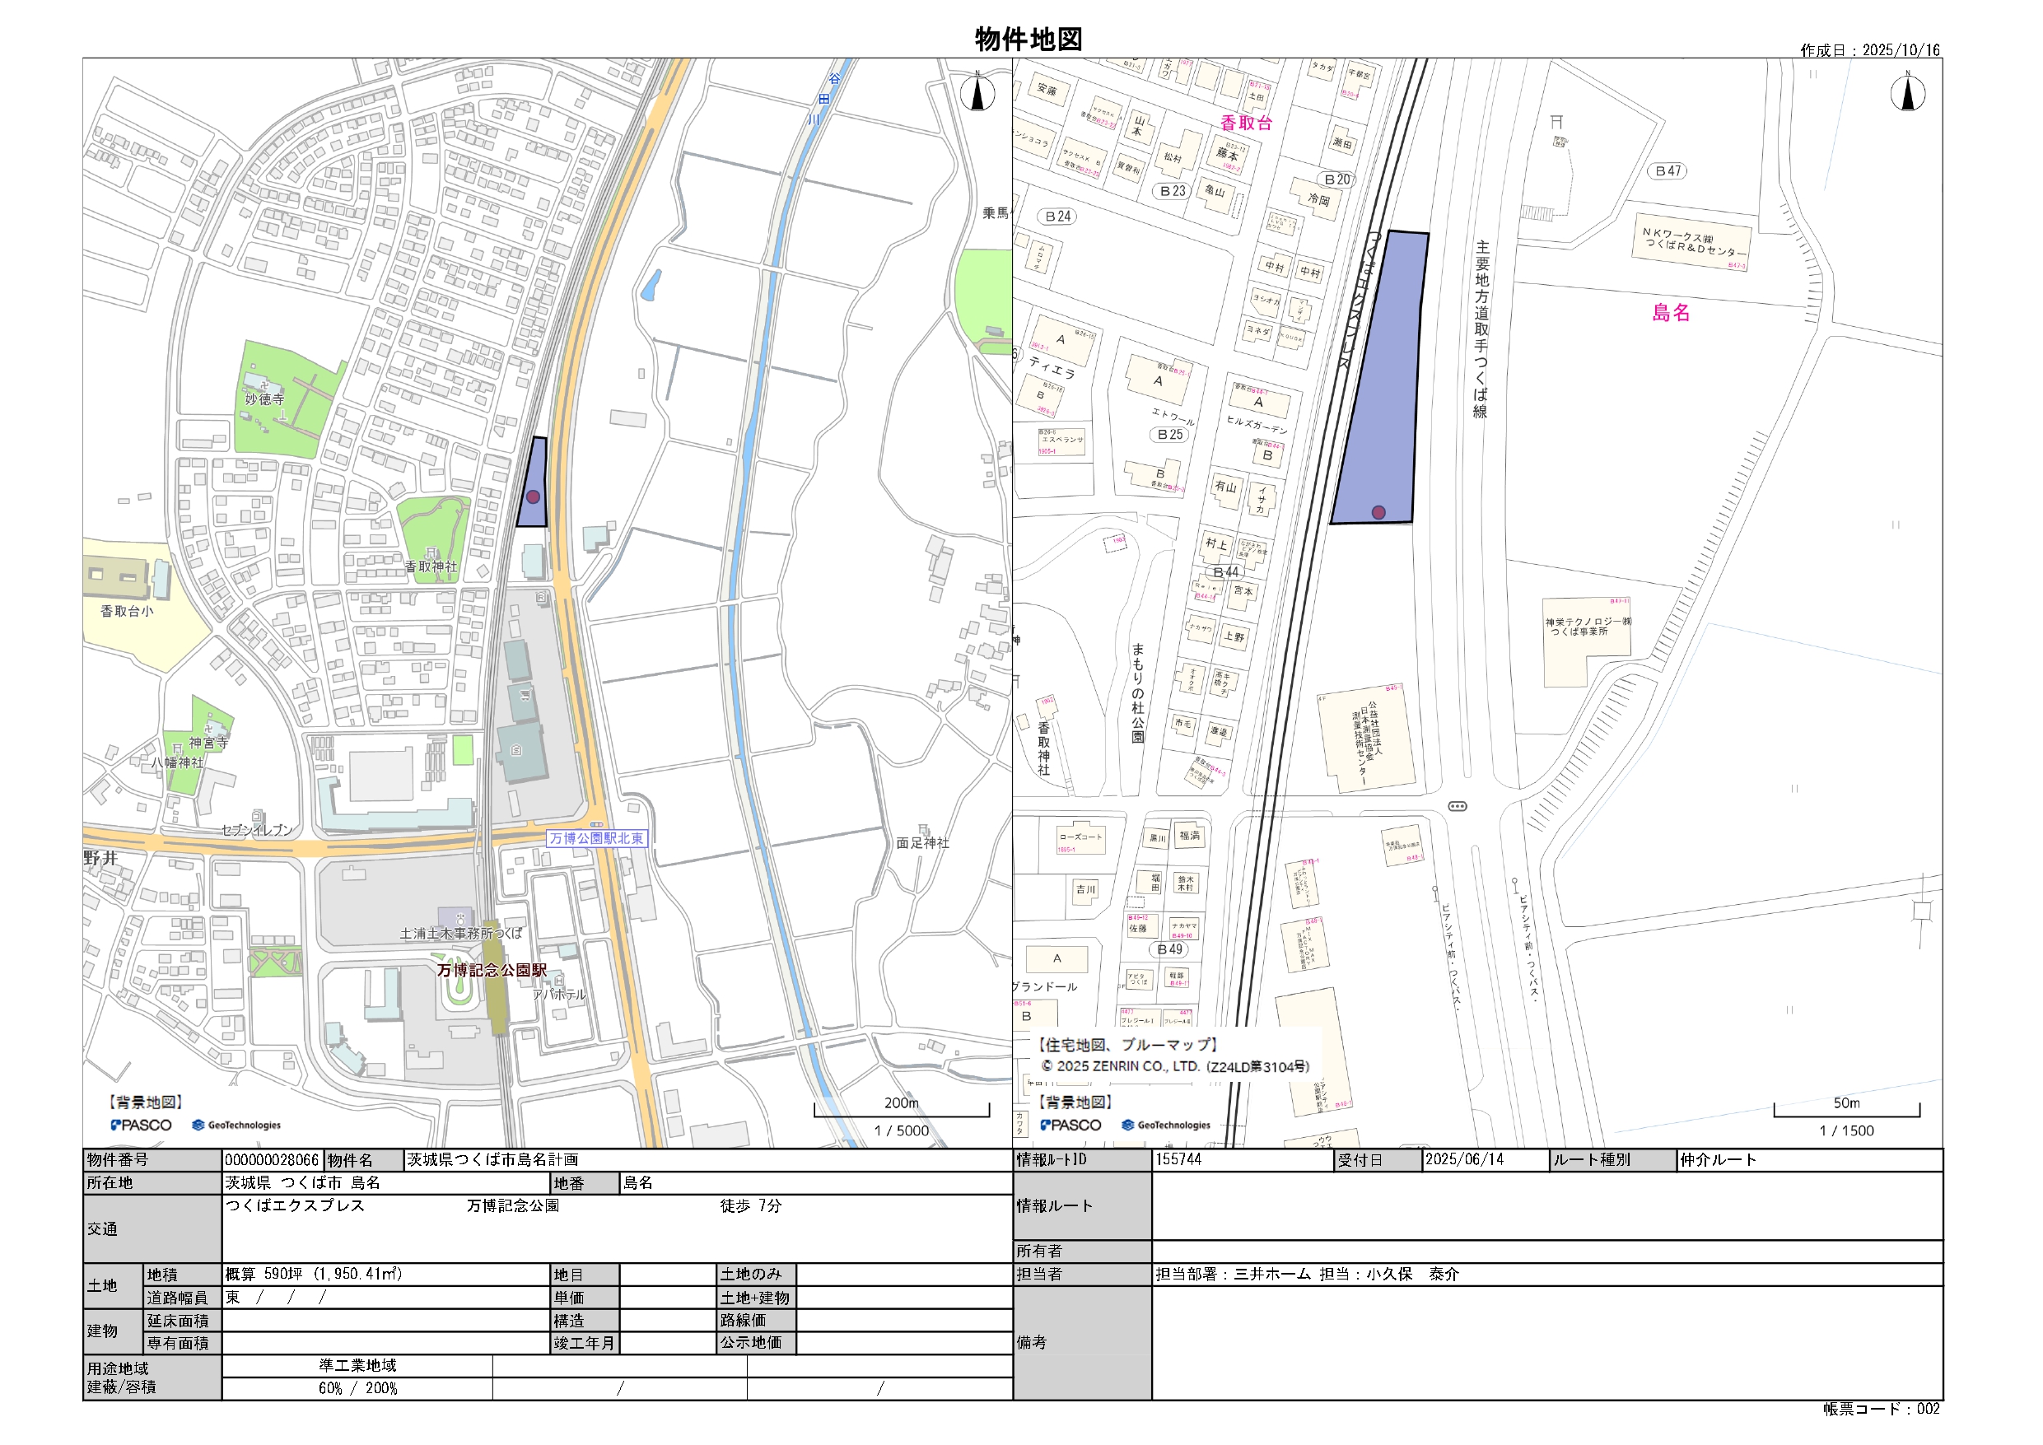Click the small blue parcel on left map
Image resolution: width=2043 pixels, height=1445 pixels.
536,472
